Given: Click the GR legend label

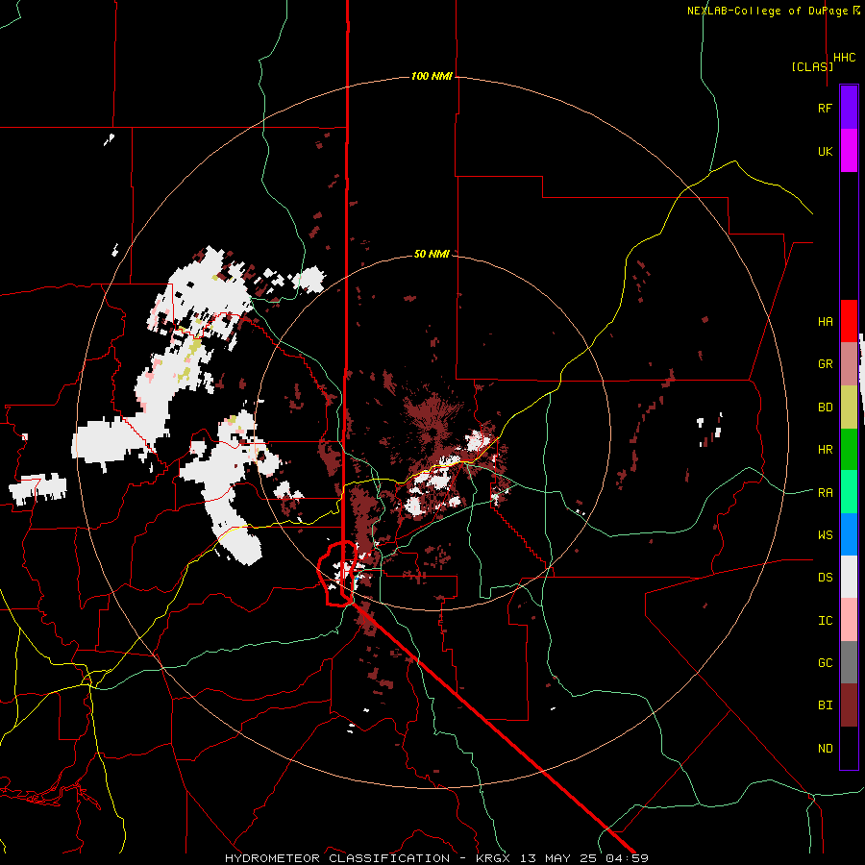Looking at the screenshot, I should pos(825,364).
